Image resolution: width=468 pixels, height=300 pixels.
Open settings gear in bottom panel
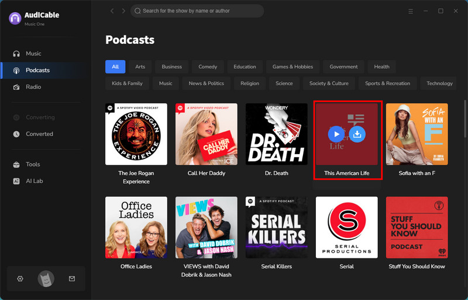point(20,279)
